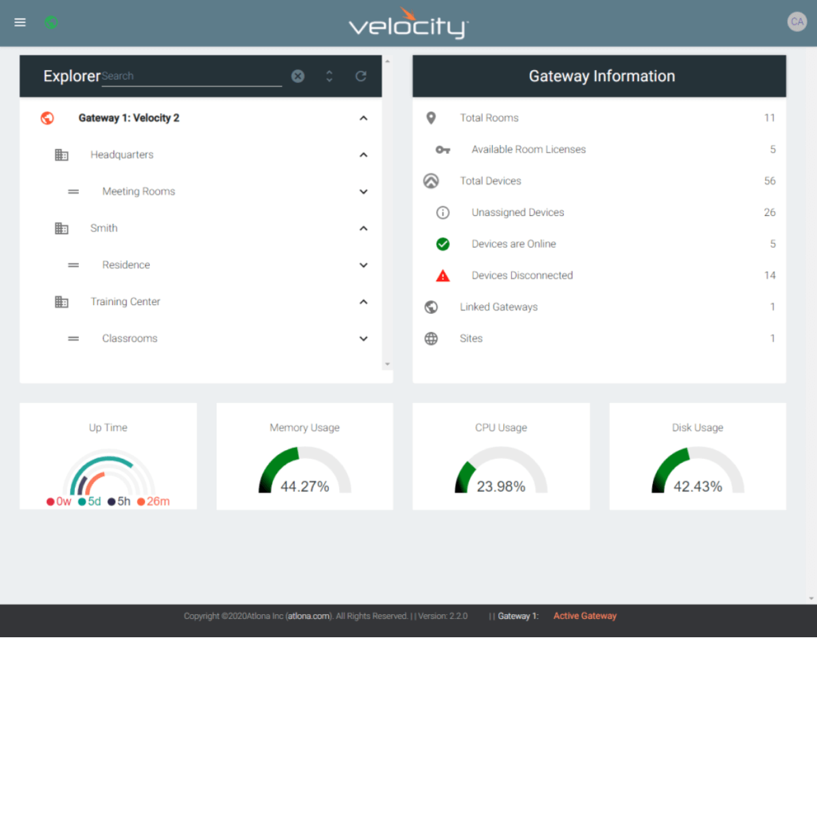Clear the Explorer search field
817x817 pixels.
point(298,76)
